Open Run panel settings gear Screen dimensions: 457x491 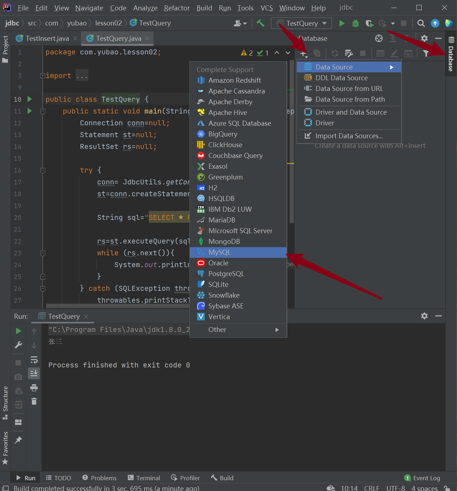pyautogui.click(x=424, y=316)
